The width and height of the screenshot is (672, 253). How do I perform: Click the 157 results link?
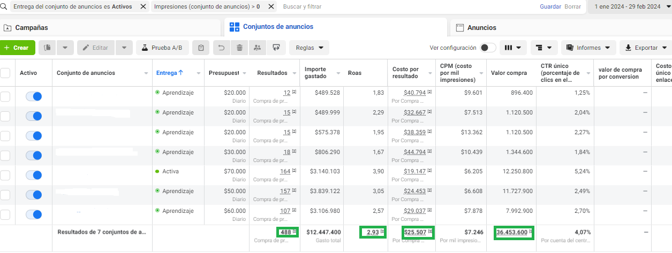click(284, 191)
